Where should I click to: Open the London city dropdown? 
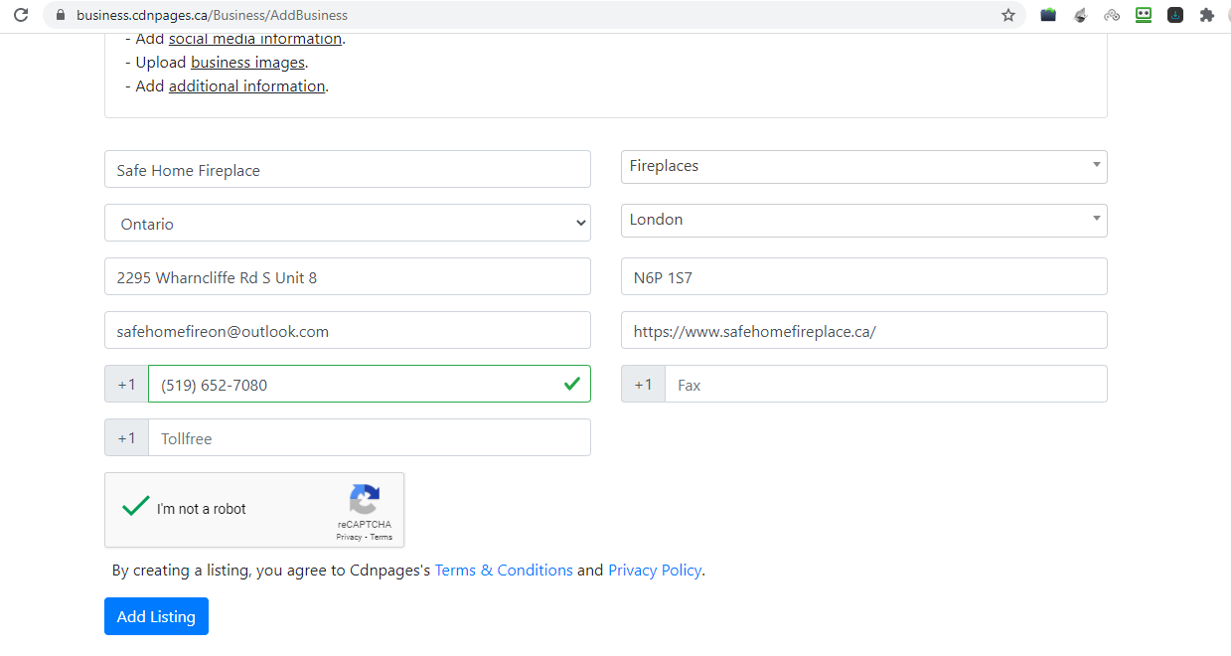coord(863,221)
